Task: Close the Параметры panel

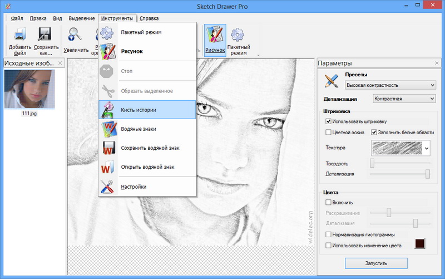Action: pyautogui.click(x=437, y=63)
